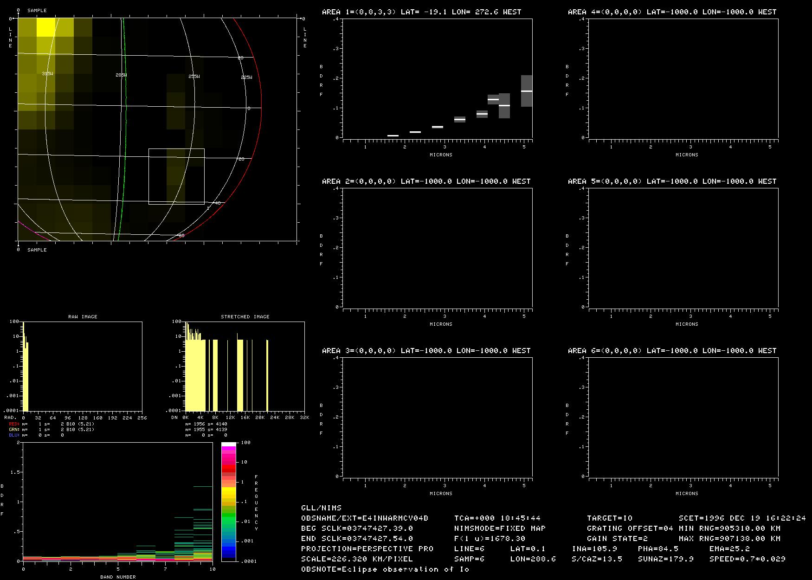Click the 255W longitude label on map
The width and height of the screenshot is (812, 580).
pos(194,76)
